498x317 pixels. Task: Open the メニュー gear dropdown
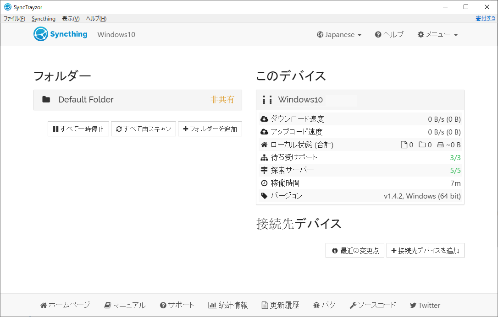pyautogui.click(x=437, y=34)
